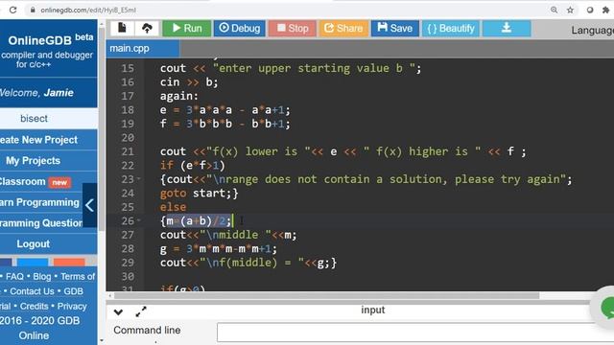Reload the browser page
Image resolution: width=614 pixels, height=345 pixels.
(12, 10)
